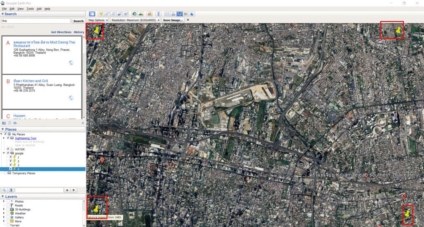The image size is (424, 227).
Task: Click the panel icon next to the Places magnifier
Action: (x=10, y=190)
